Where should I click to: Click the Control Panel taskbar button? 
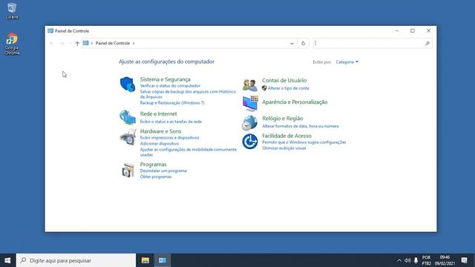click(x=163, y=260)
